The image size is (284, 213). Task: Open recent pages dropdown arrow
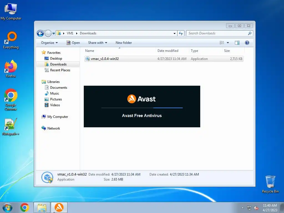(54, 34)
